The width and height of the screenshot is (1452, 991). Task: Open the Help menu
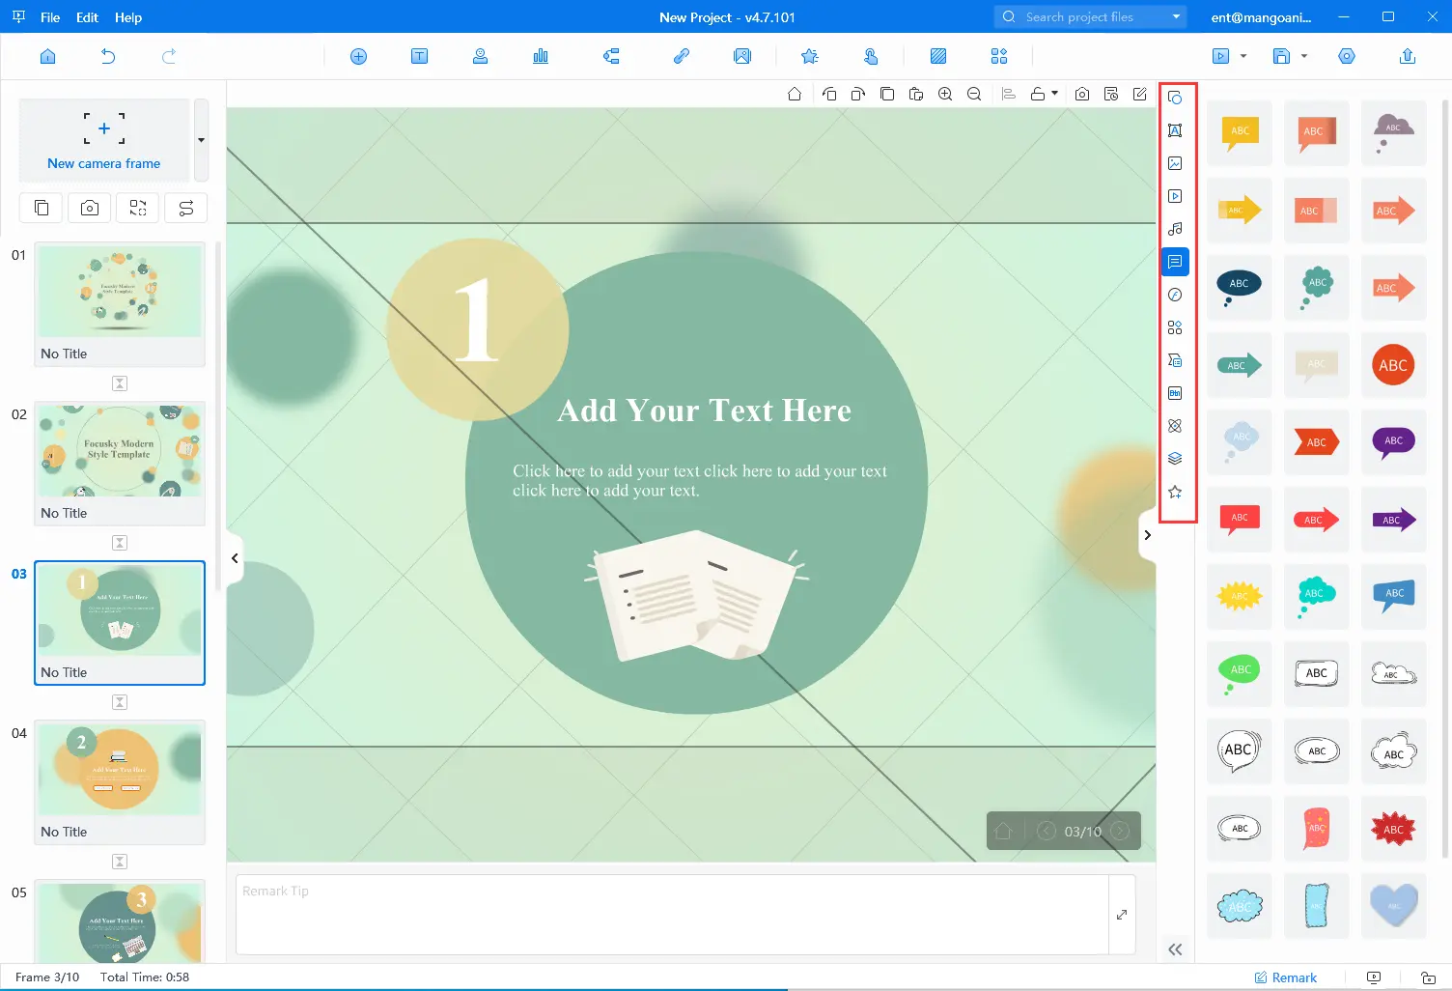[127, 17]
